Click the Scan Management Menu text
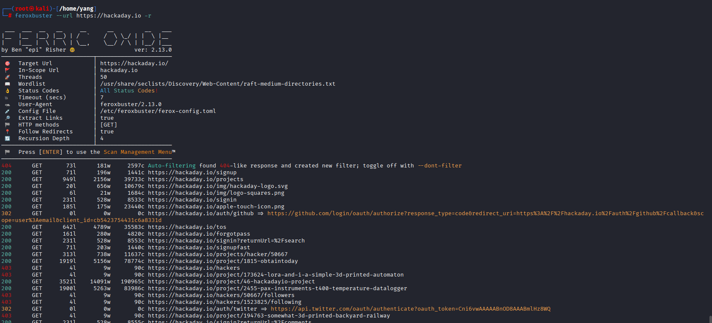712x323 pixels. (138, 152)
